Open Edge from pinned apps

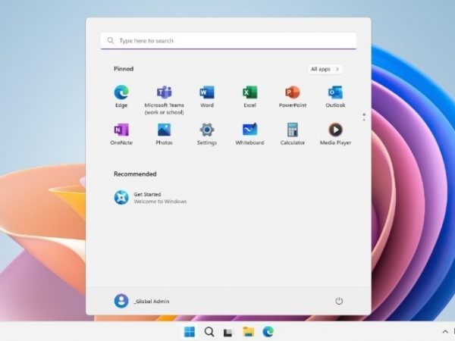tap(121, 96)
